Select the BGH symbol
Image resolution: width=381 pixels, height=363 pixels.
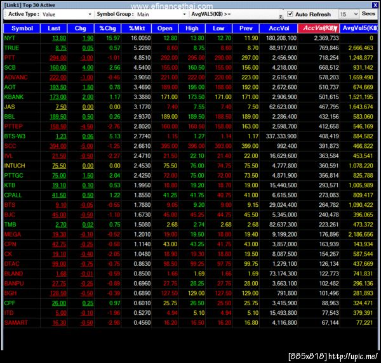pos(10,293)
